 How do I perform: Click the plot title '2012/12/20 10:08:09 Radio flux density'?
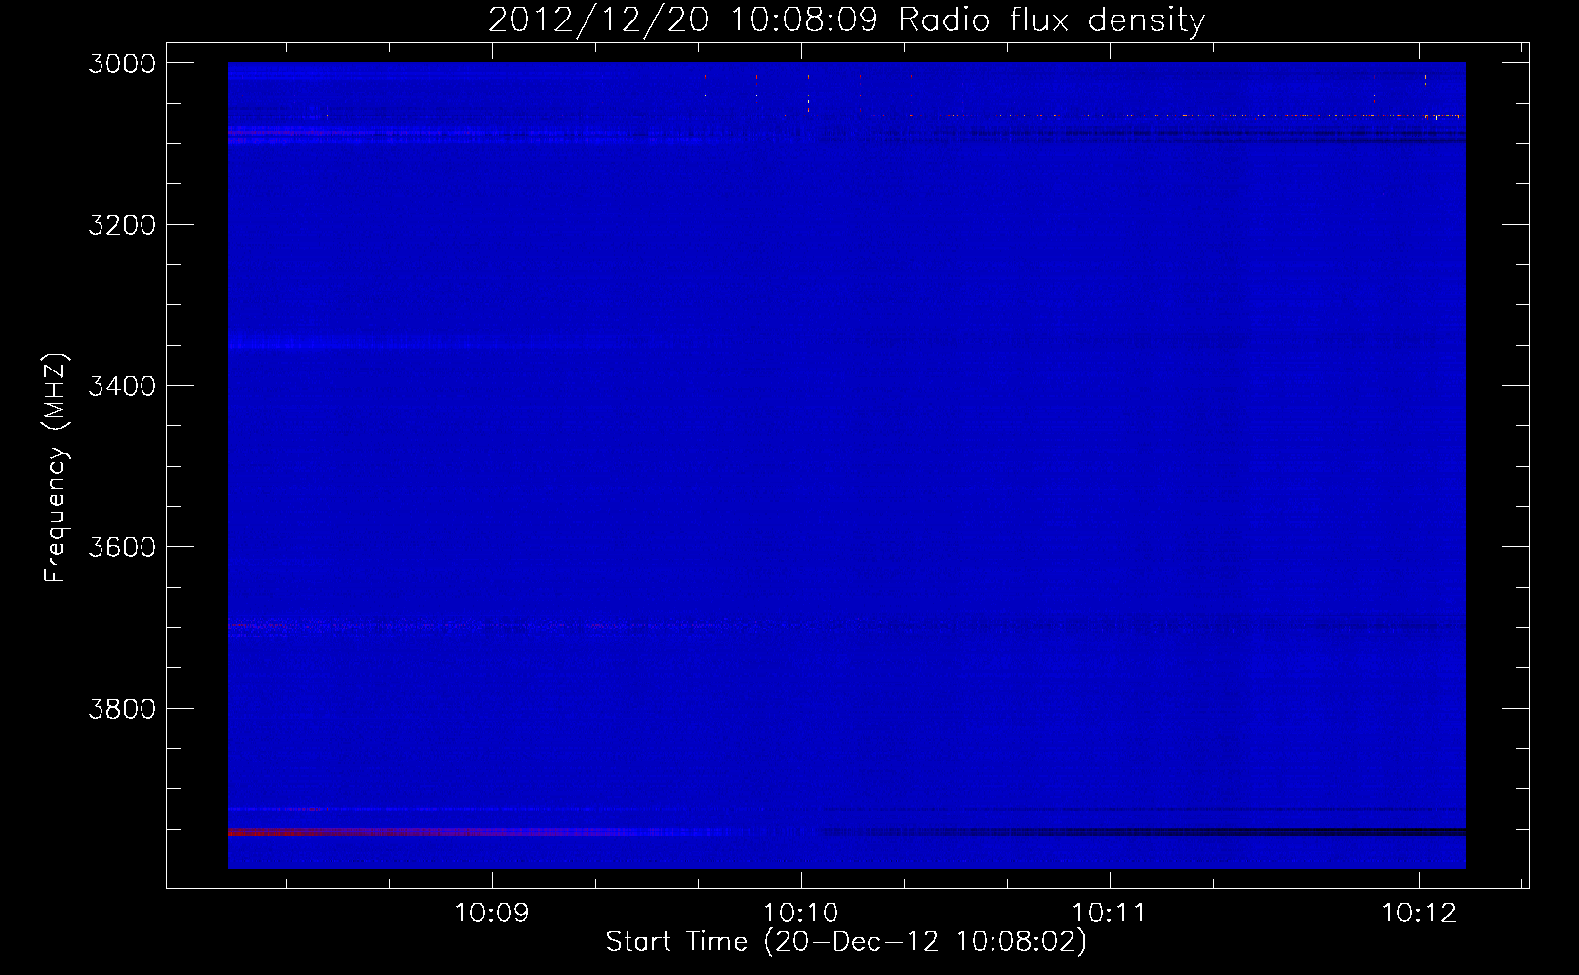click(x=847, y=19)
